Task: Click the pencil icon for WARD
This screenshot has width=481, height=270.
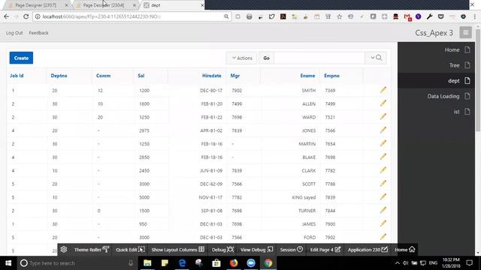Action: point(383,117)
